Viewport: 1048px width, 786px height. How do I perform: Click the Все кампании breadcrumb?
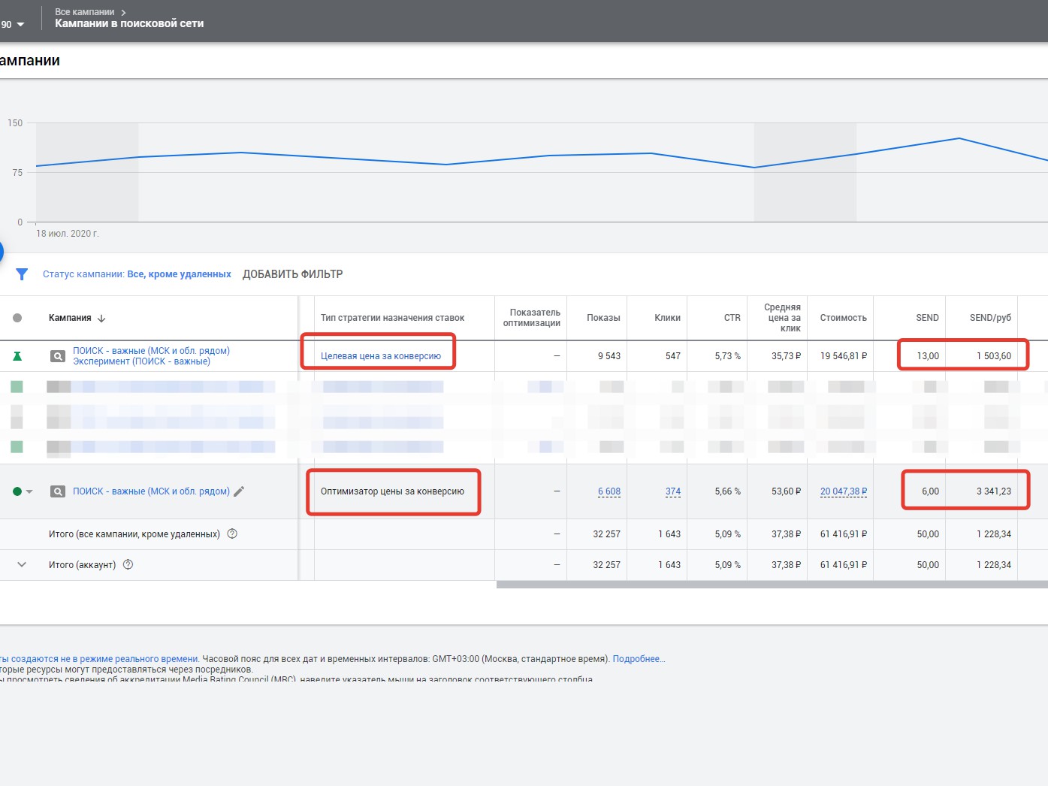tap(85, 12)
